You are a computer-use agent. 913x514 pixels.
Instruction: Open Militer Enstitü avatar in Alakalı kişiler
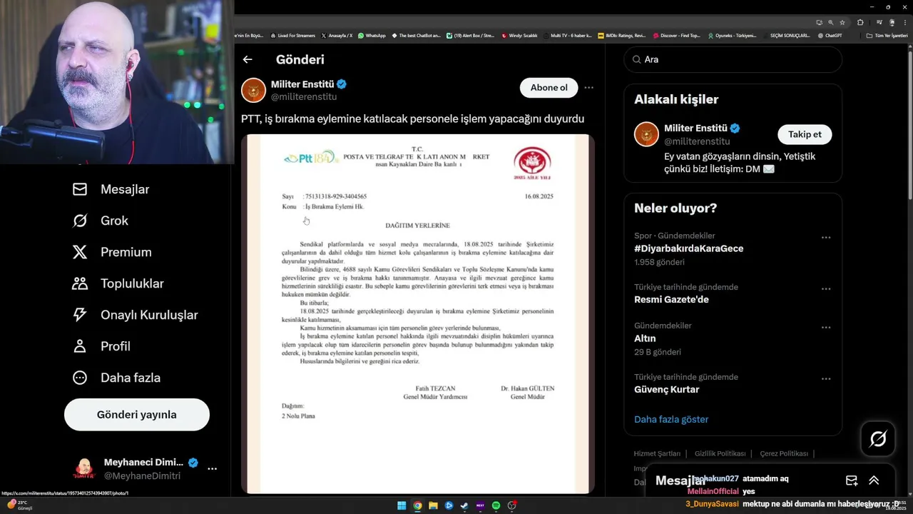pyautogui.click(x=647, y=134)
